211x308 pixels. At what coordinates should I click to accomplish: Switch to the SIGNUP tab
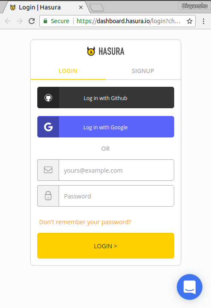143,71
